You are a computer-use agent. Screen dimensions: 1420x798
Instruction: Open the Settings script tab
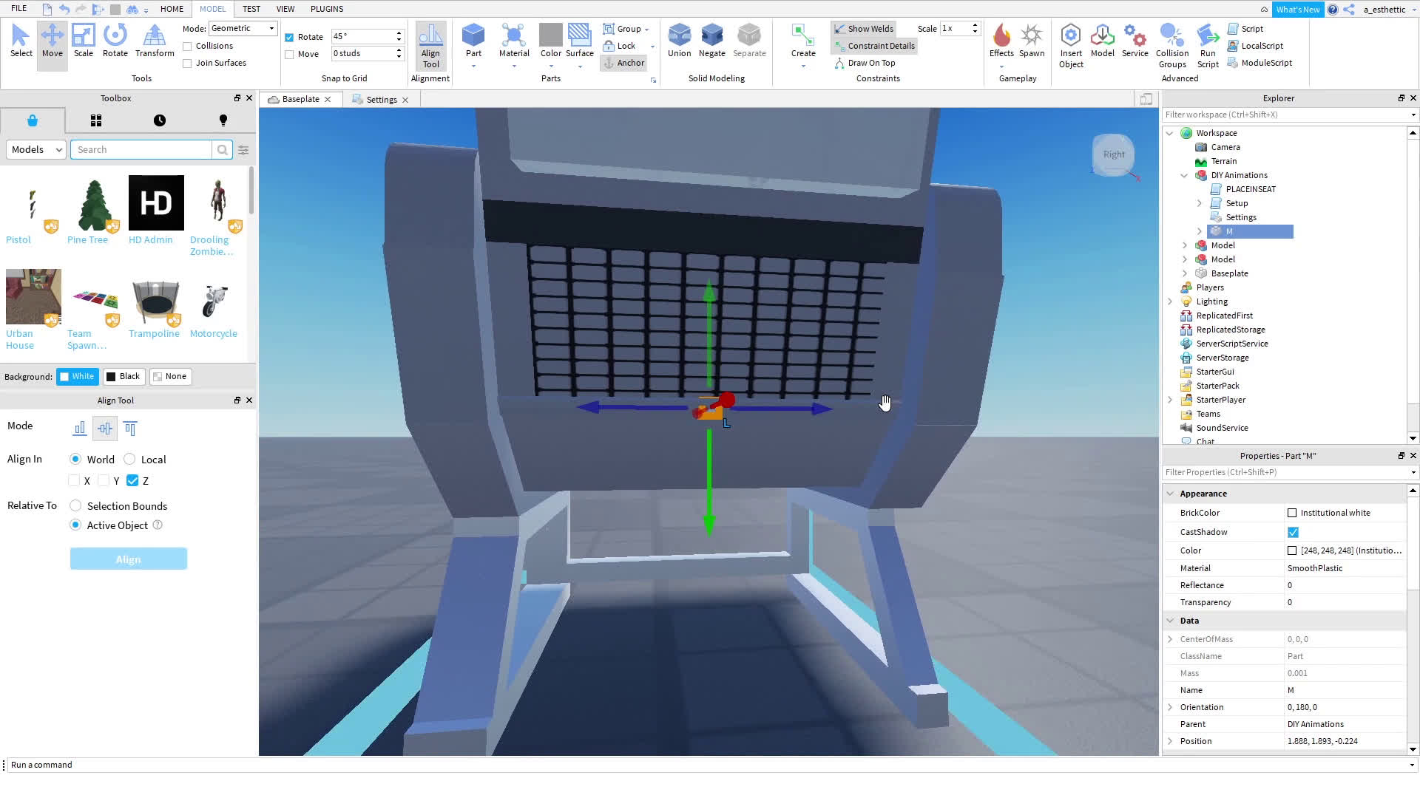(x=382, y=99)
